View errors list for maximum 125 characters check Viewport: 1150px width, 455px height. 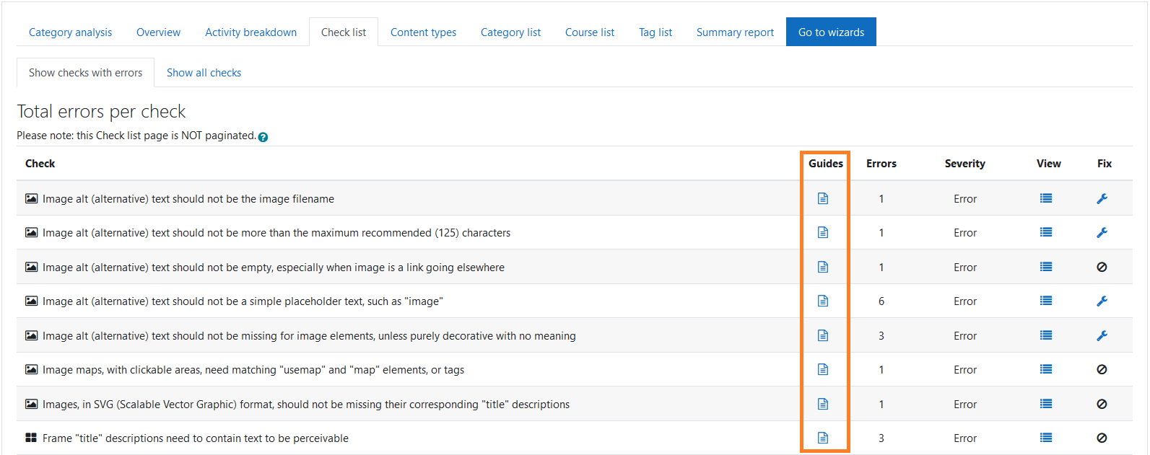point(1046,232)
